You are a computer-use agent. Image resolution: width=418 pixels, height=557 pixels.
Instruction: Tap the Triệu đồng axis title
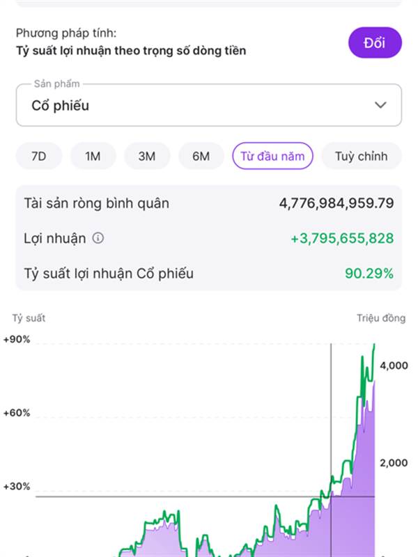click(x=381, y=318)
